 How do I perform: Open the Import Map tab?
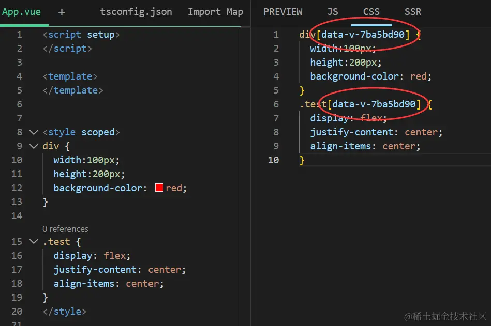tap(215, 12)
